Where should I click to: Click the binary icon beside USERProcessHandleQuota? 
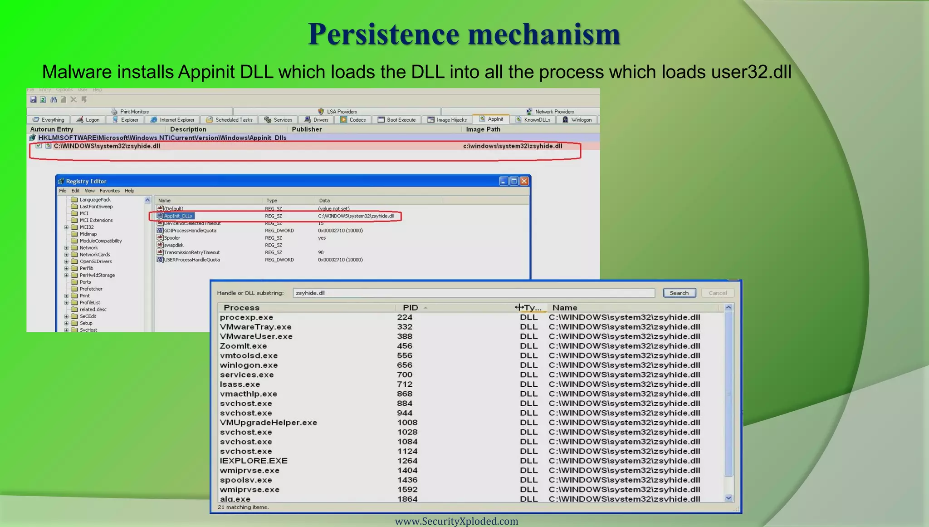coord(160,260)
